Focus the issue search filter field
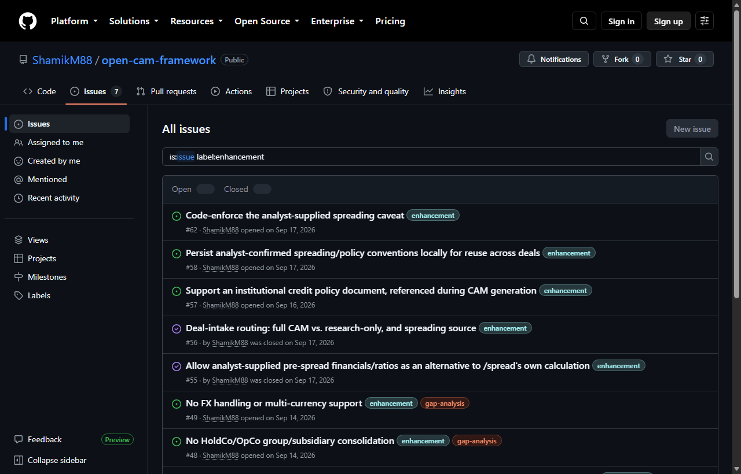This screenshot has width=741, height=474. click(431, 157)
